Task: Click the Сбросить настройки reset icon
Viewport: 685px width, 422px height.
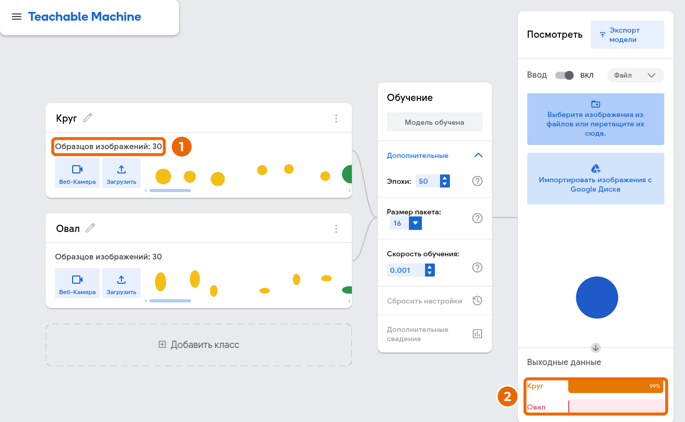Action: 477,301
